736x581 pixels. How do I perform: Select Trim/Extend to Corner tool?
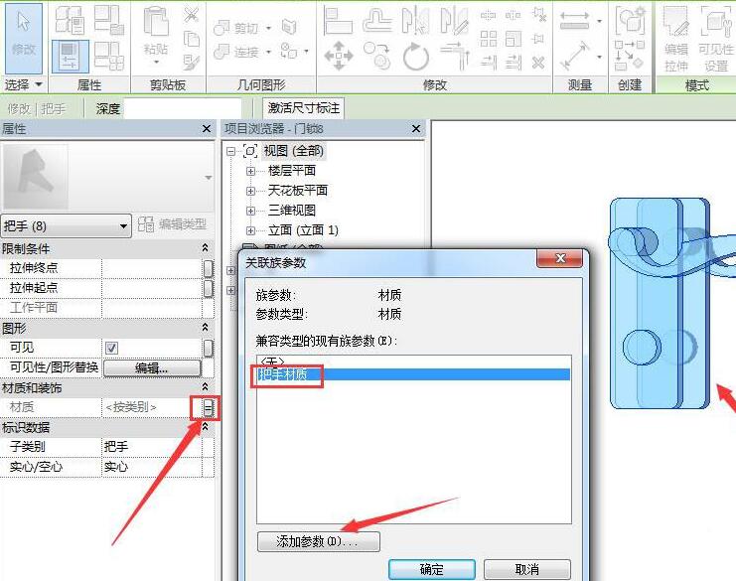pos(454,56)
